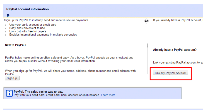The image size is (203, 110).
Task: Select 'Already have a PayPal account?' heading
Action: click(175, 50)
